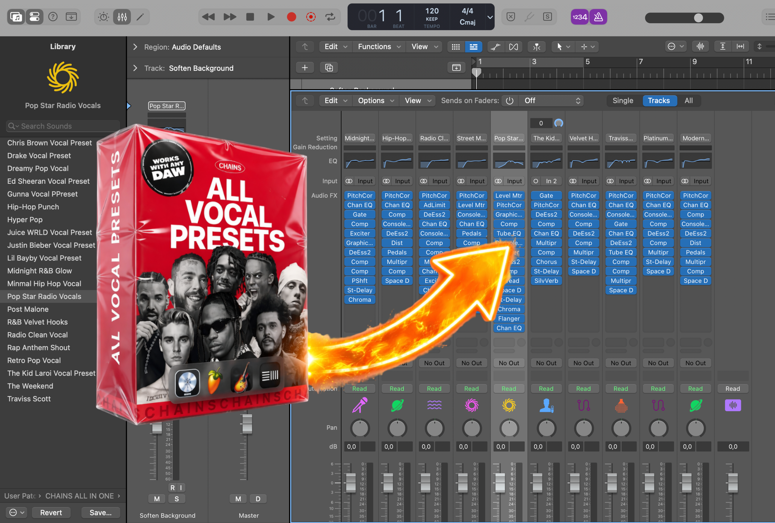Image resolution: width=775 pixels, height=523 pixels.
Task: Expand the Track Soften Background section
Action: 135,68
